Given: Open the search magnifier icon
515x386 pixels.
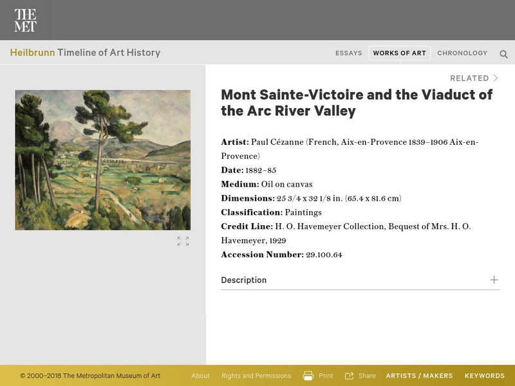Looking at the screenshot, I should click(503, 54).
